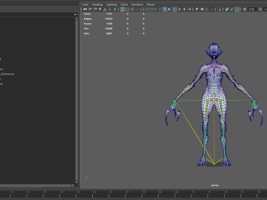This screenshot has width=267, height=200.
Task: Click the Use All Lights icon
Action: 184,9
